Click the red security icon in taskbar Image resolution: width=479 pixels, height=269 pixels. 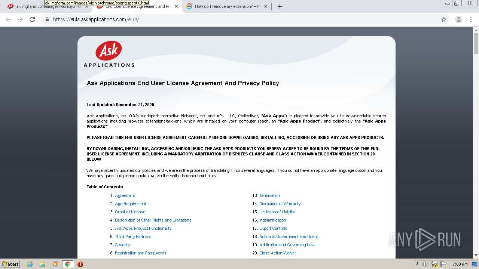(80, 264)
